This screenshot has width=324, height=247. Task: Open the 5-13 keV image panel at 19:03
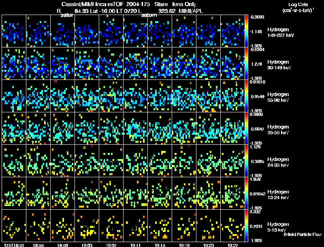(x=87, y=226)
